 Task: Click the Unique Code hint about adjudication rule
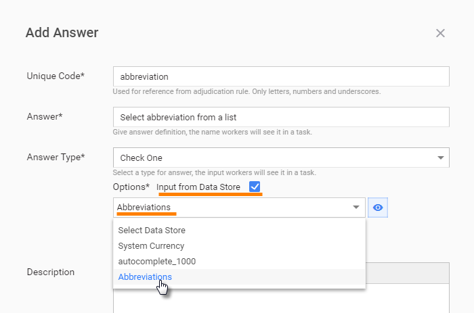click(x=246, y=91)
